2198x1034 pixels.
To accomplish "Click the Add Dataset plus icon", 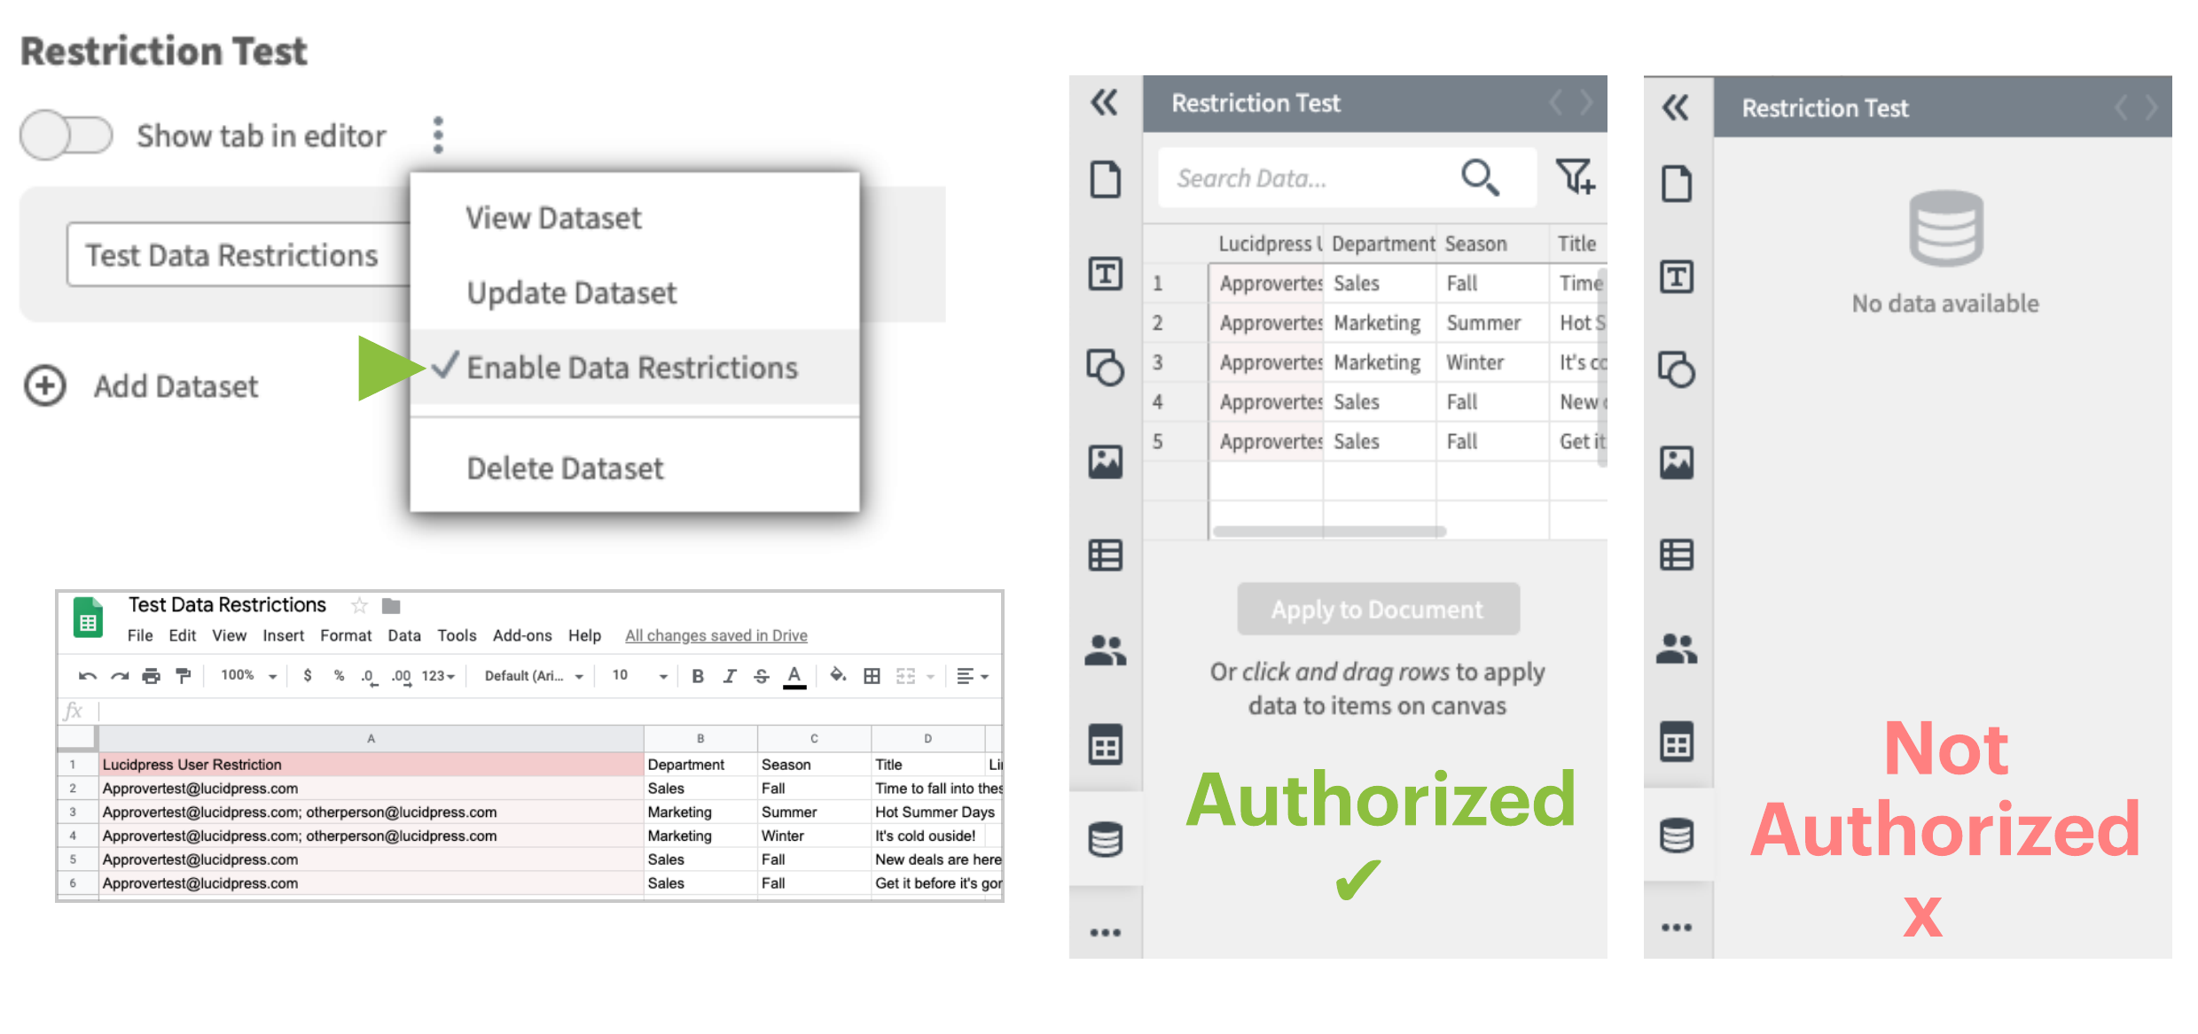I will click(x=44, y=386).
